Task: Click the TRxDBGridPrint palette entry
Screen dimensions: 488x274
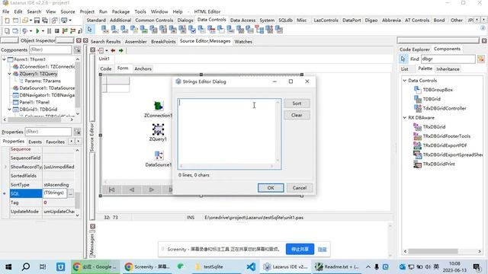Action: tap(439, 164)
